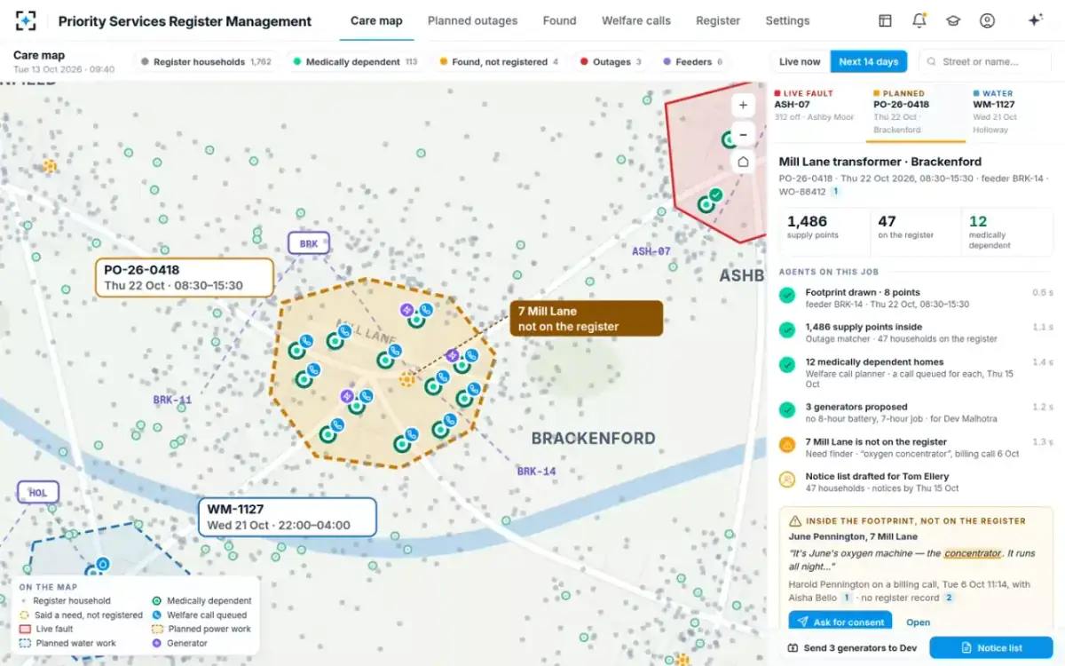The image size is (1065, 666).
Task: Open the user profile icon
Action: 987,20
